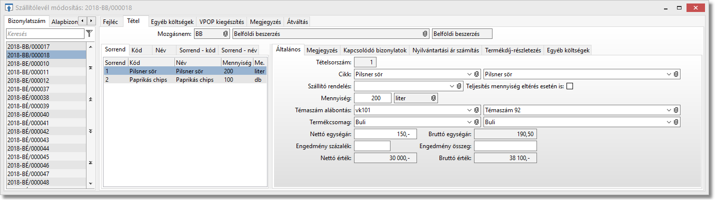Open the Kapcsolódó bizonylatok tab
Viewport: 715px width, 201px height.
(x=374, y=50)
